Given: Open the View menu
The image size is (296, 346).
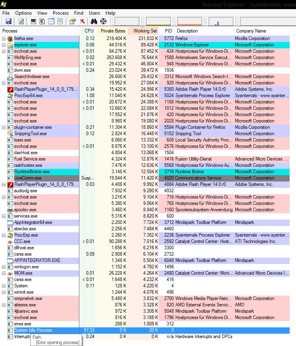Looking at the screenshot, I should click(42, 13).
